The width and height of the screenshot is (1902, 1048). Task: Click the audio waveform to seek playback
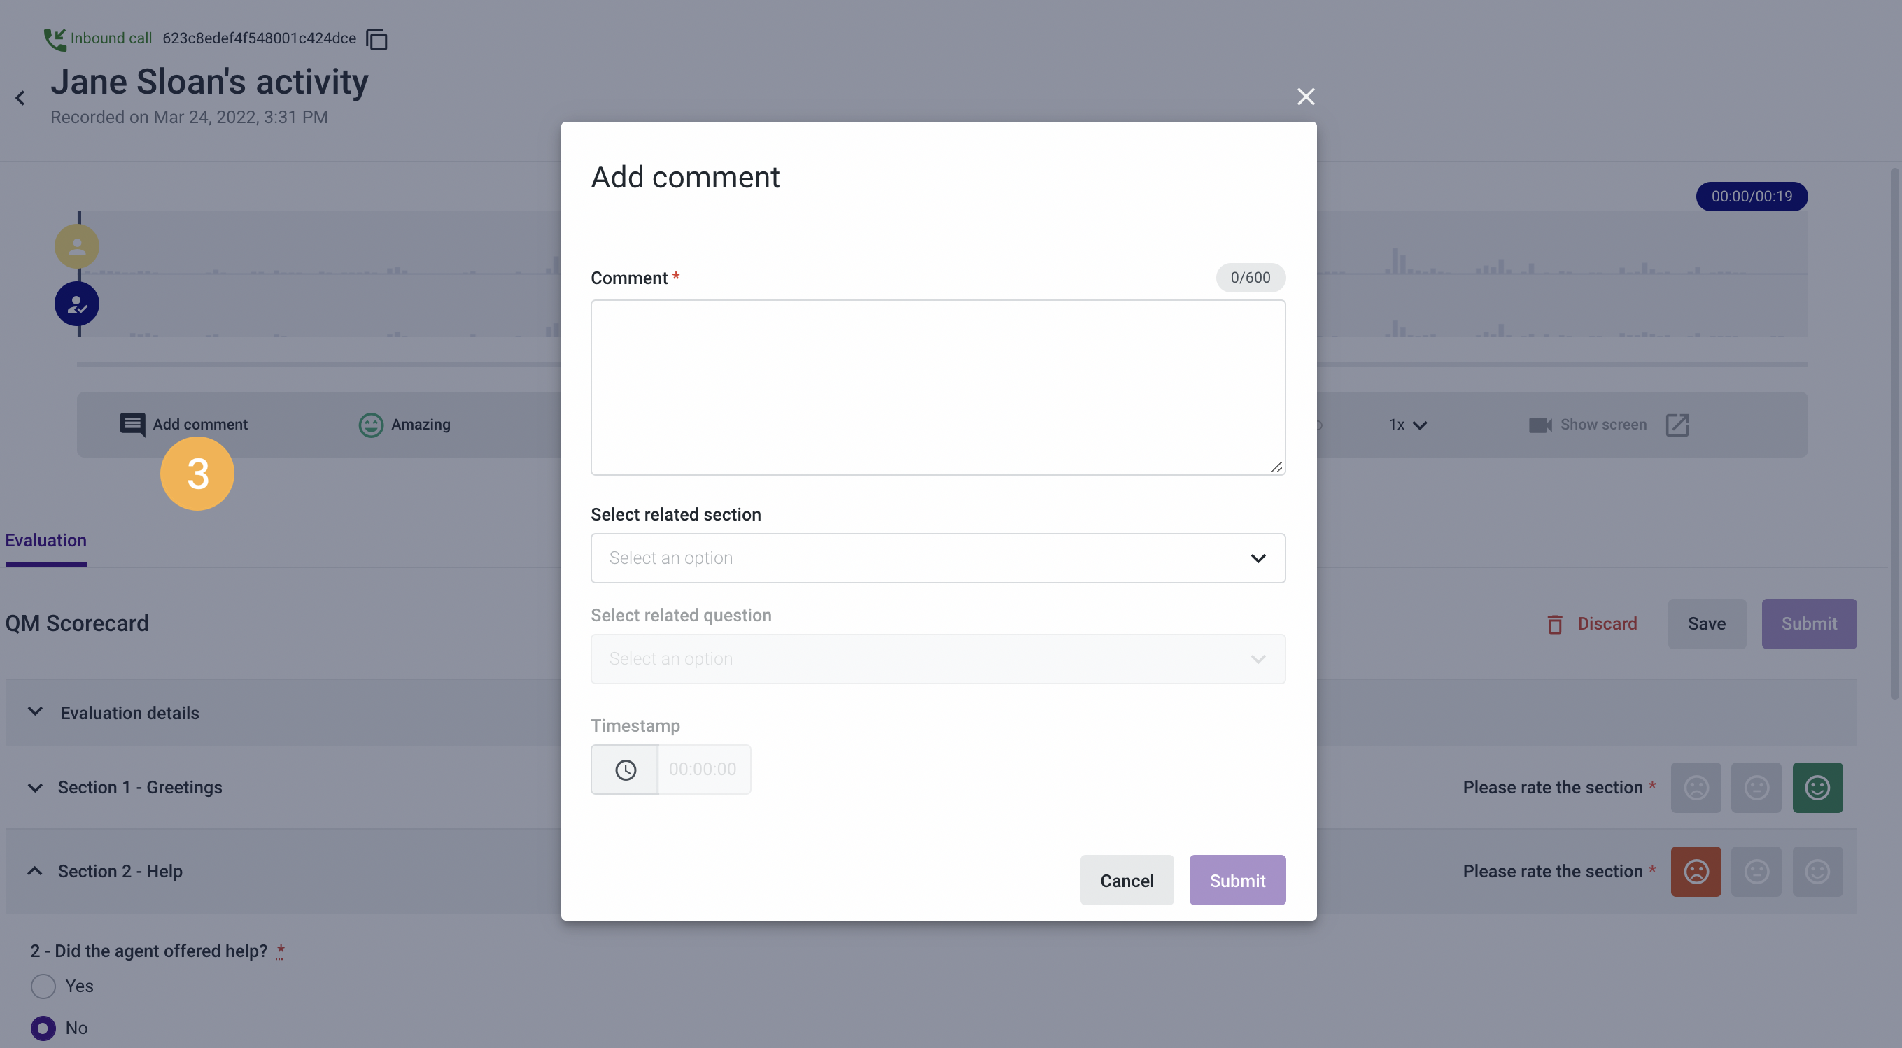(1477, 281)
